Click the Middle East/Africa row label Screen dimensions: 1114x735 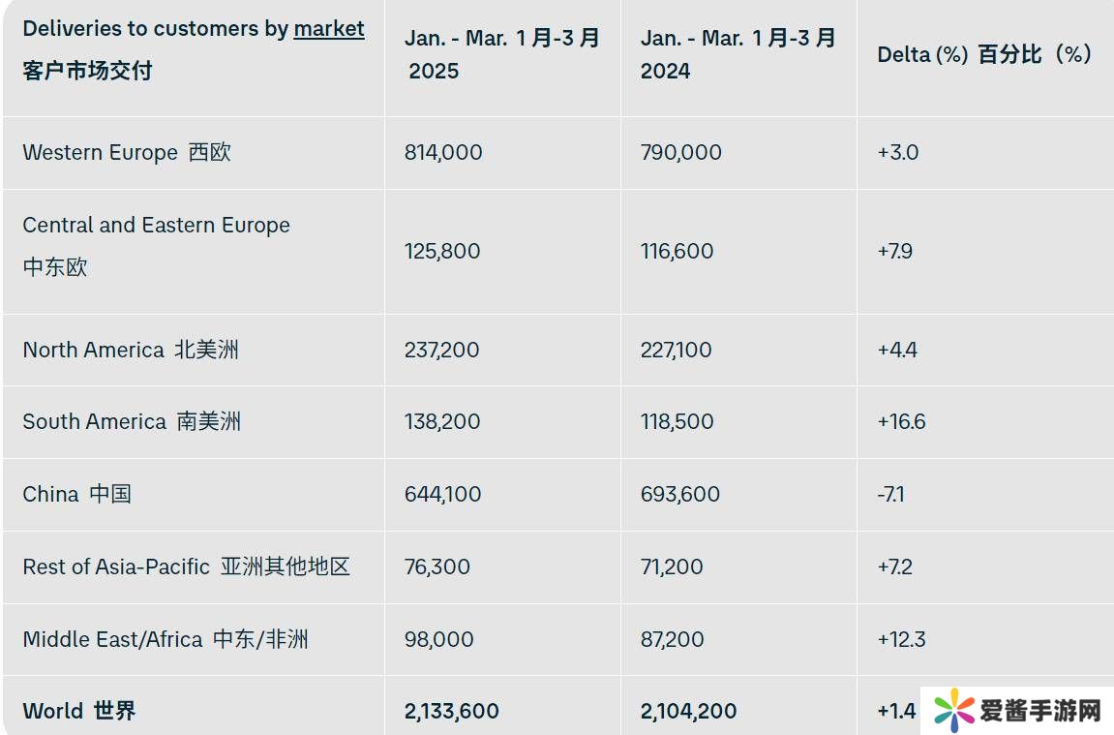tap(166, 639)
